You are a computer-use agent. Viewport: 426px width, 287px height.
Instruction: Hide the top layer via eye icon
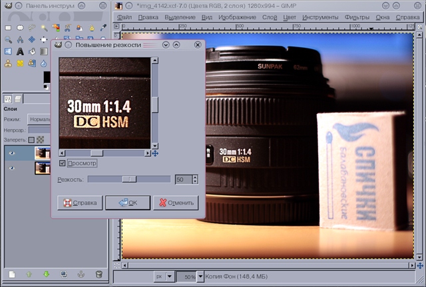12,153
